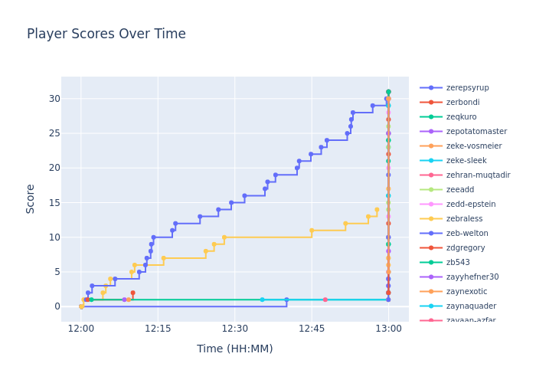
Task: Click the zdgregory red legend marker
Action: tap(431, 248)
